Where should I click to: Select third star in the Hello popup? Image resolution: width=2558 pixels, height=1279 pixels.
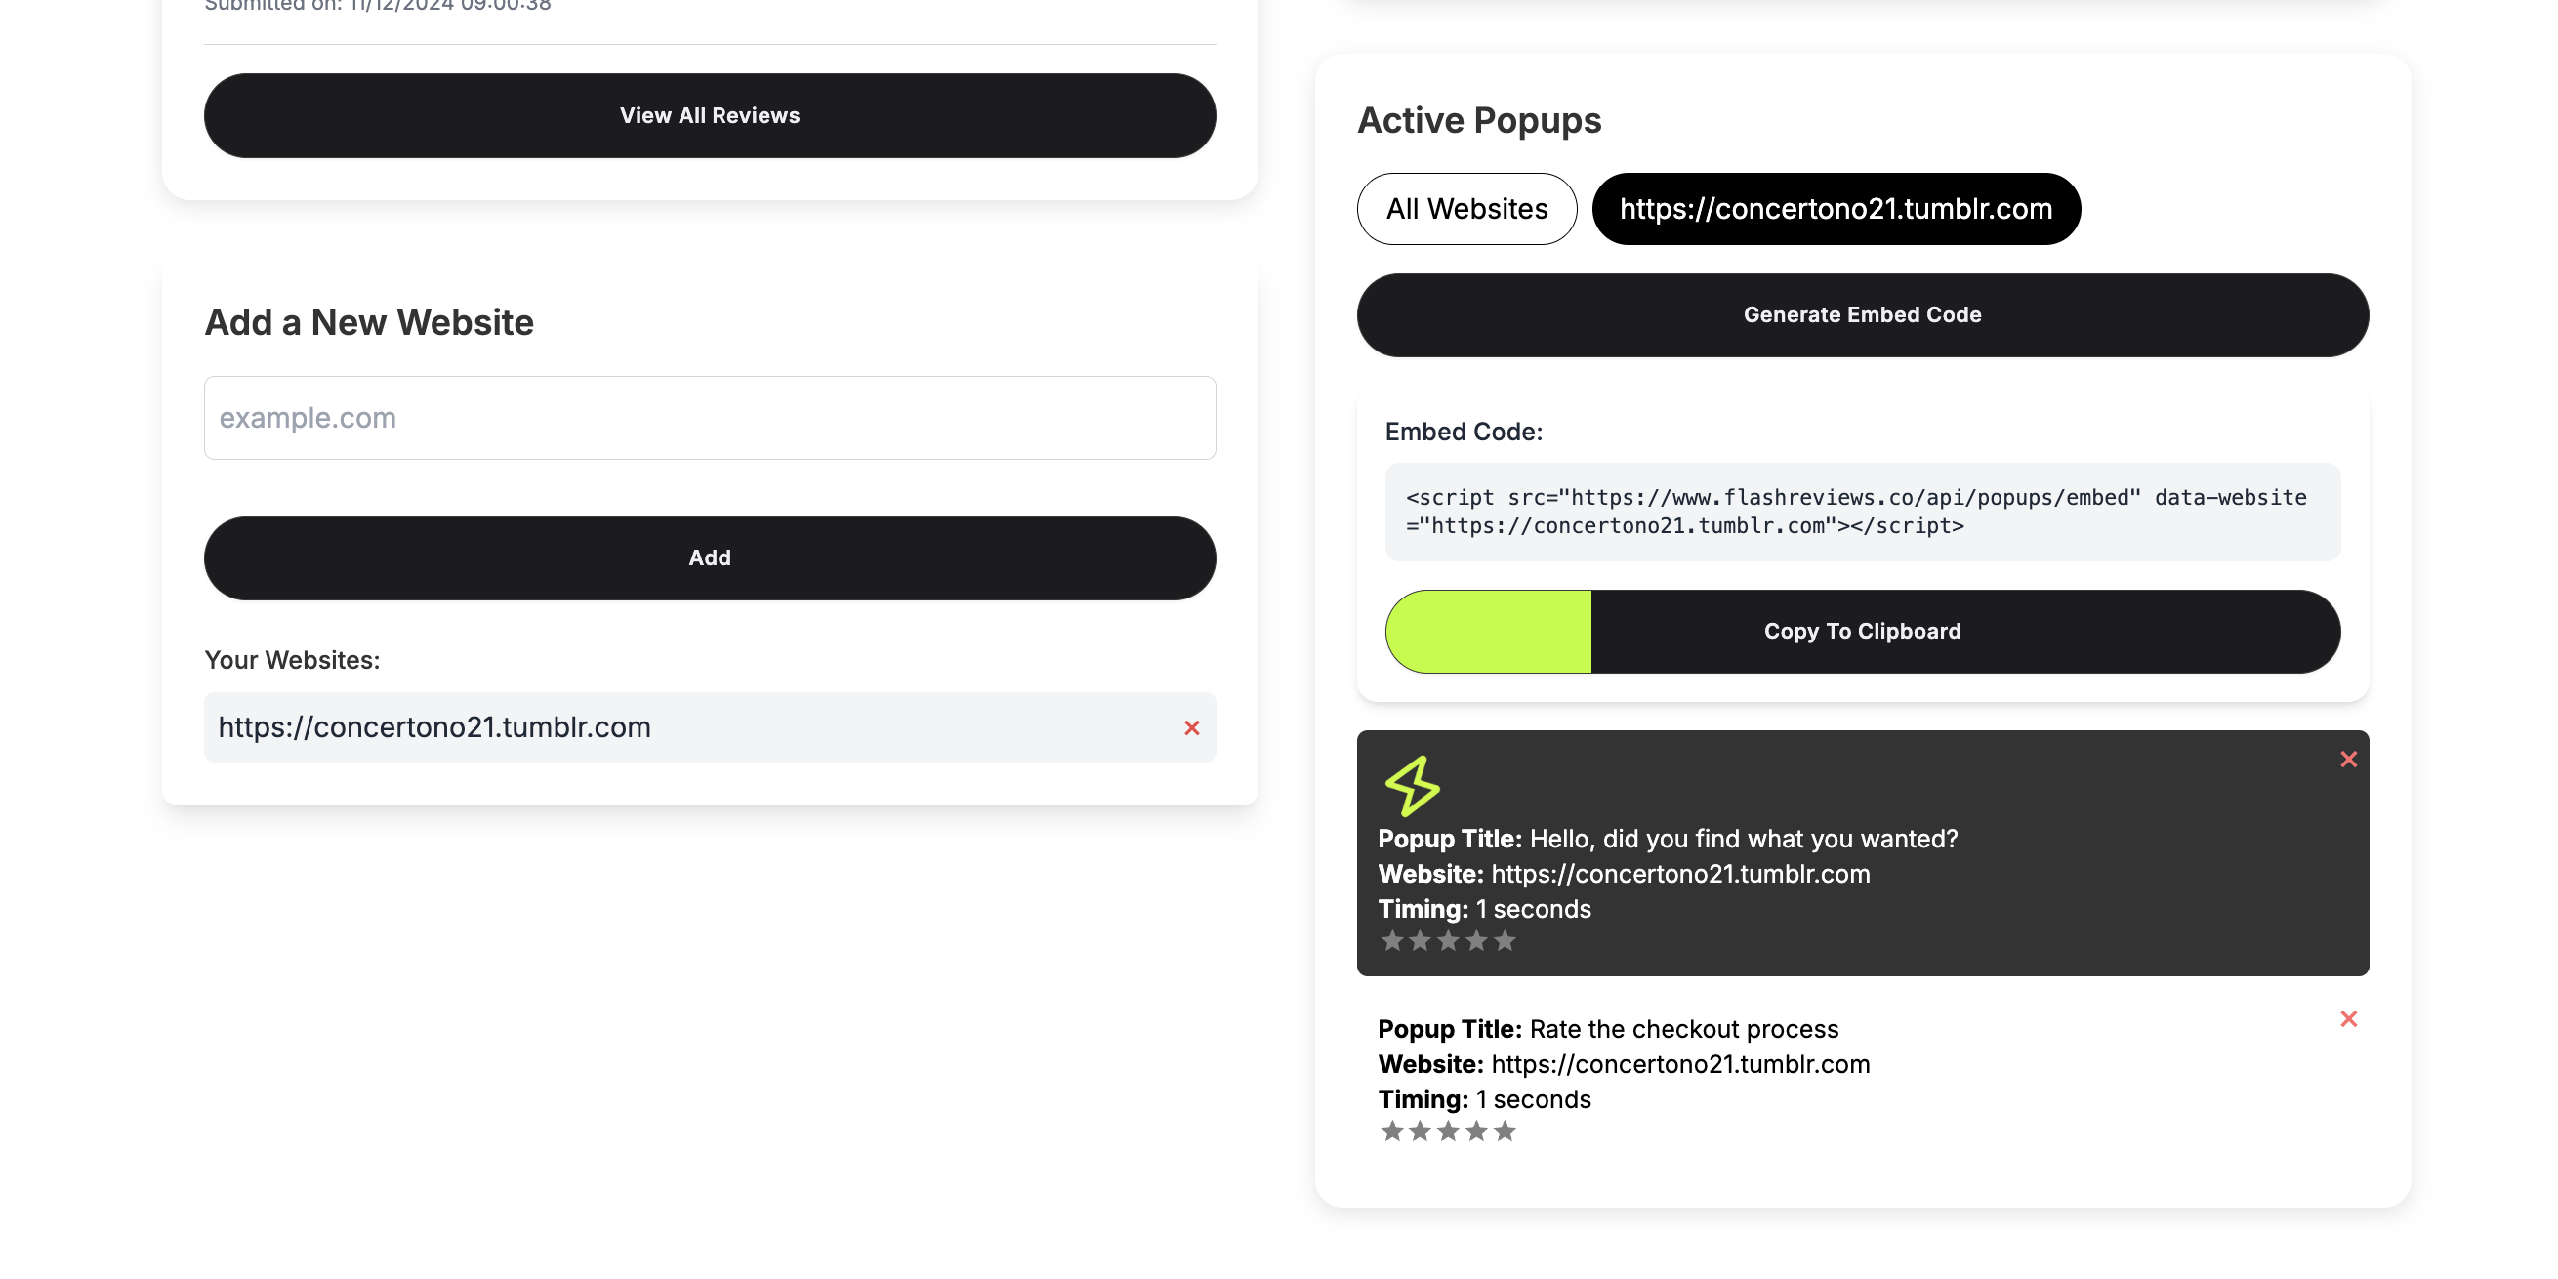(1448, 940)
